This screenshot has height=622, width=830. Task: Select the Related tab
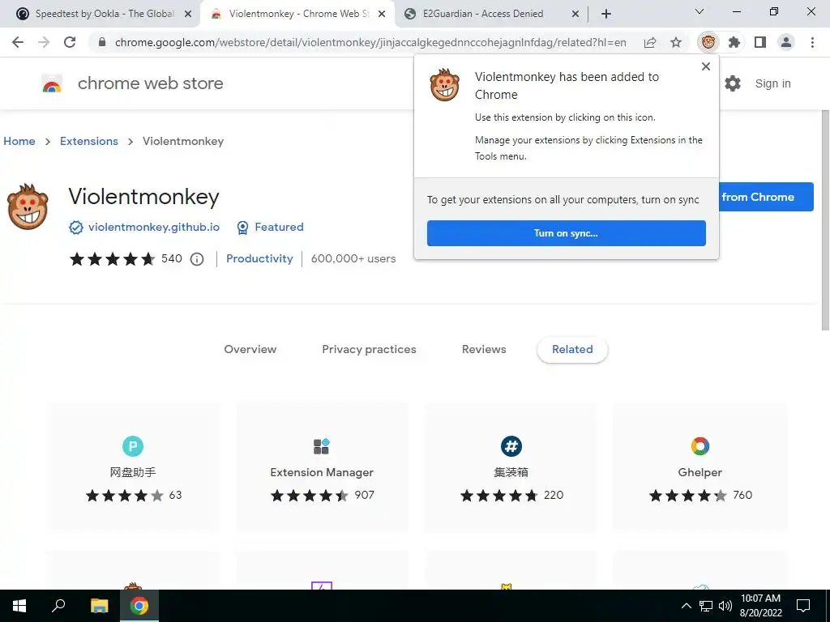(572, 350)
